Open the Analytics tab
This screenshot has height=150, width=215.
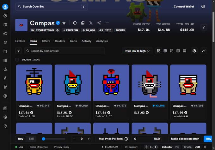point(102,41)
